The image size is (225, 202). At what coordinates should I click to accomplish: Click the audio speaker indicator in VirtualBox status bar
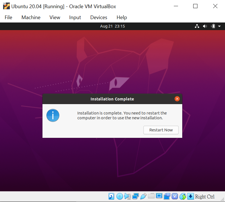[127, 196]
